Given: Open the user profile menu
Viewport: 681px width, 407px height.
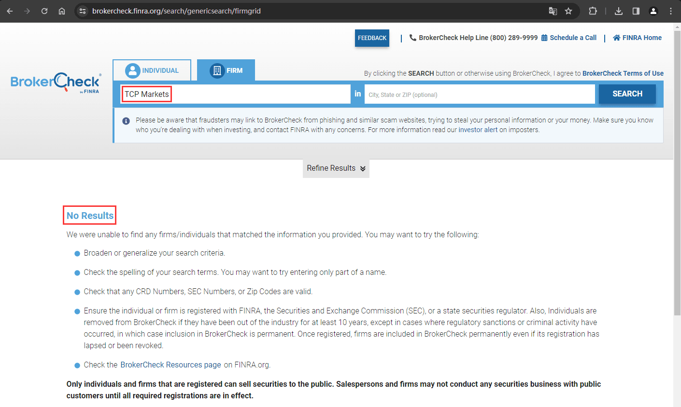Looking at the screenshot, I should [x=653, y=11].
